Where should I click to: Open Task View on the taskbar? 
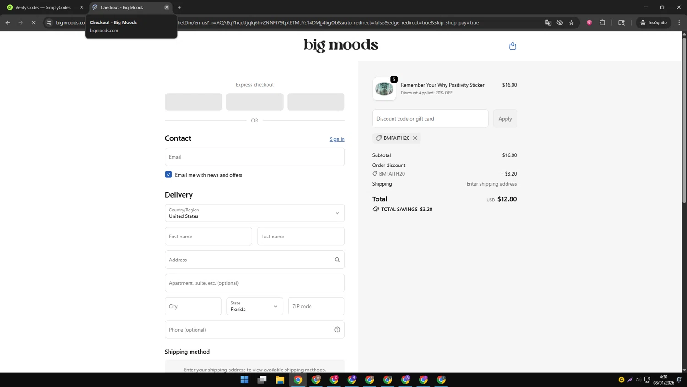pos(262,380)
